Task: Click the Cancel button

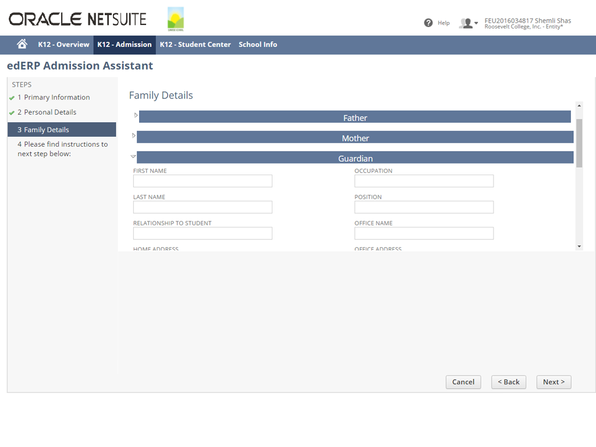Action: [x=463, y=382]
